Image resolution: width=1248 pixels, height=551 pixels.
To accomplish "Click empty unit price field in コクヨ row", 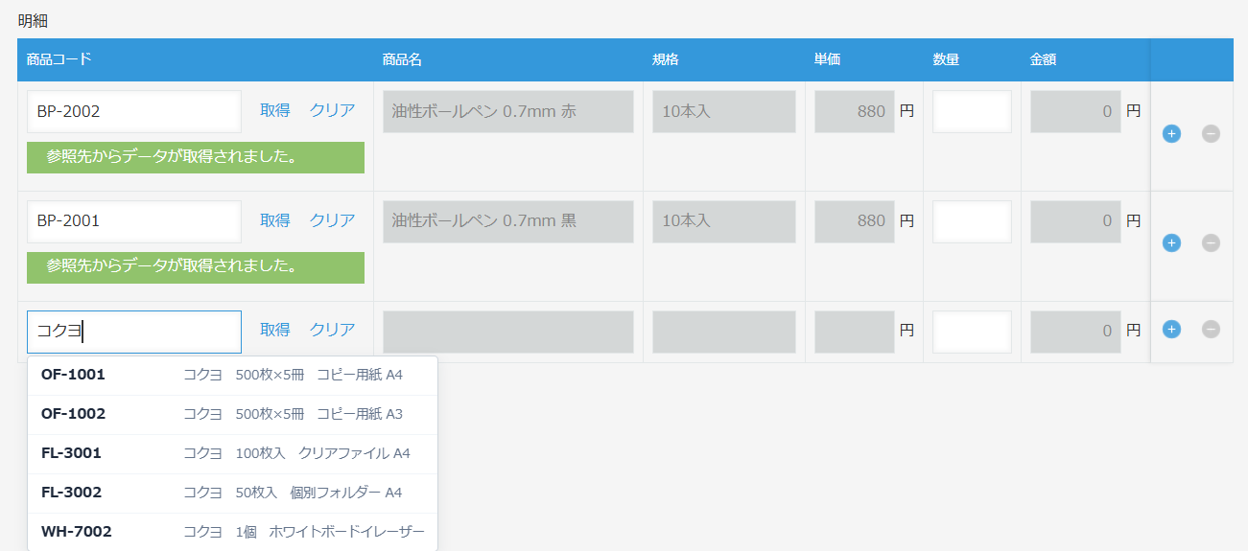I will click(855, 332).
